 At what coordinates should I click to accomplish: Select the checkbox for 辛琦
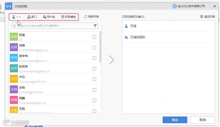click(x=94, y=90)
